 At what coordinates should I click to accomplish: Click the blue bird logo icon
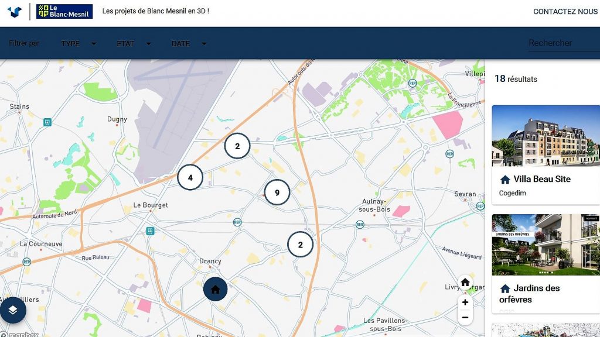click(15, 12)
